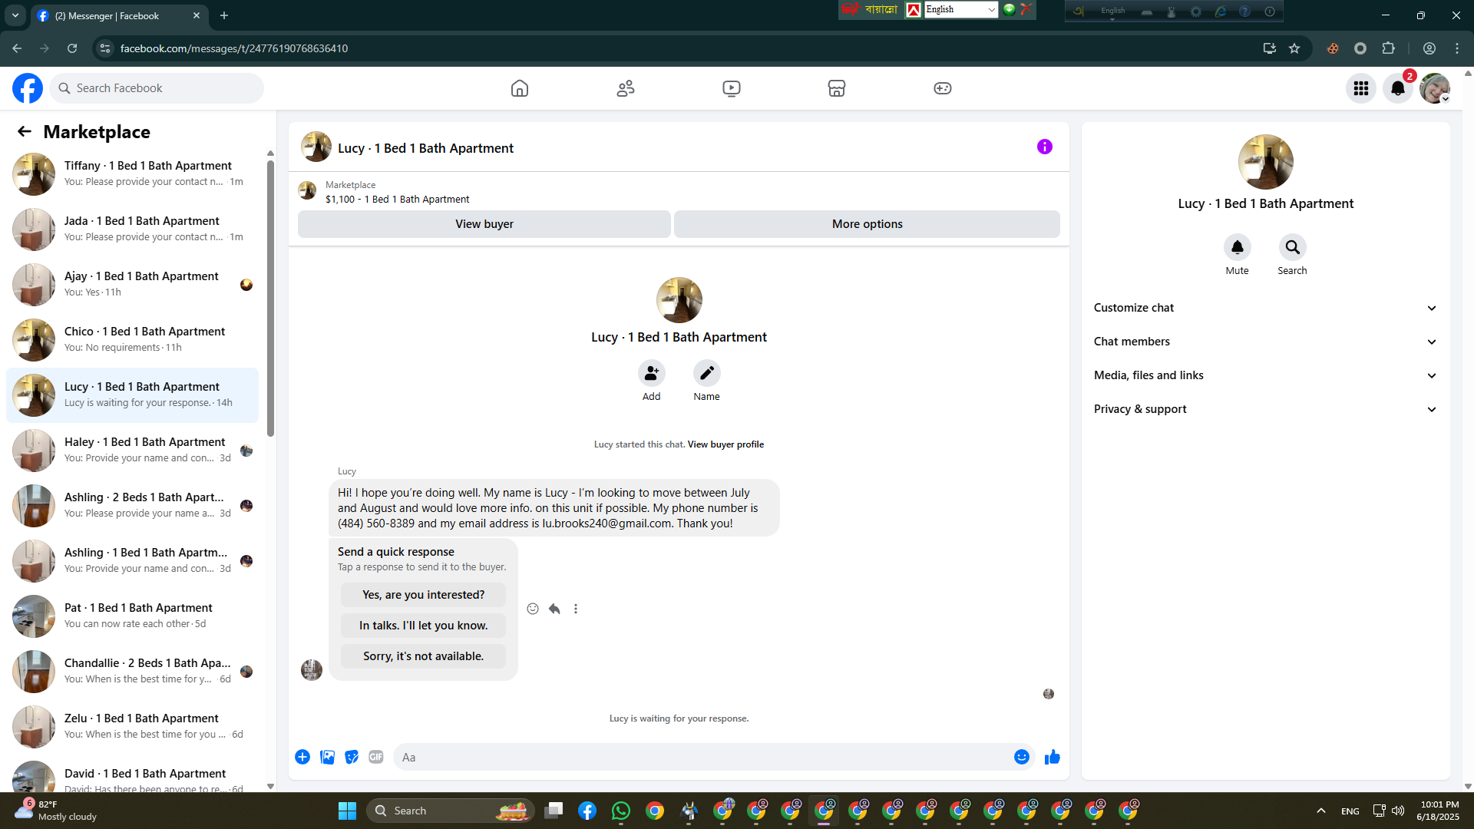The image size is (1474, 829).
Task: Open Tiffany 1 Bed 1 Bath chat
Action: (x=133, y=173)
